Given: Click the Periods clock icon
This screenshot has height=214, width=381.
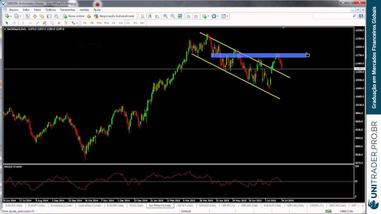Looking at the screenshot, I should pos(214,16).
